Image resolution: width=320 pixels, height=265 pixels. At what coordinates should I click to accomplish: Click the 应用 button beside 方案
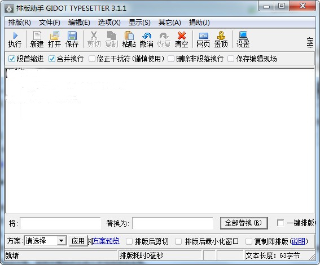coord(78,241)
